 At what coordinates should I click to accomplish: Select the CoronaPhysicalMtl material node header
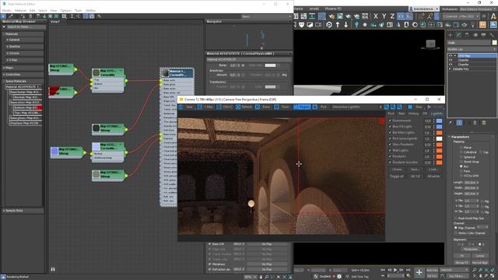coord(177,73)
